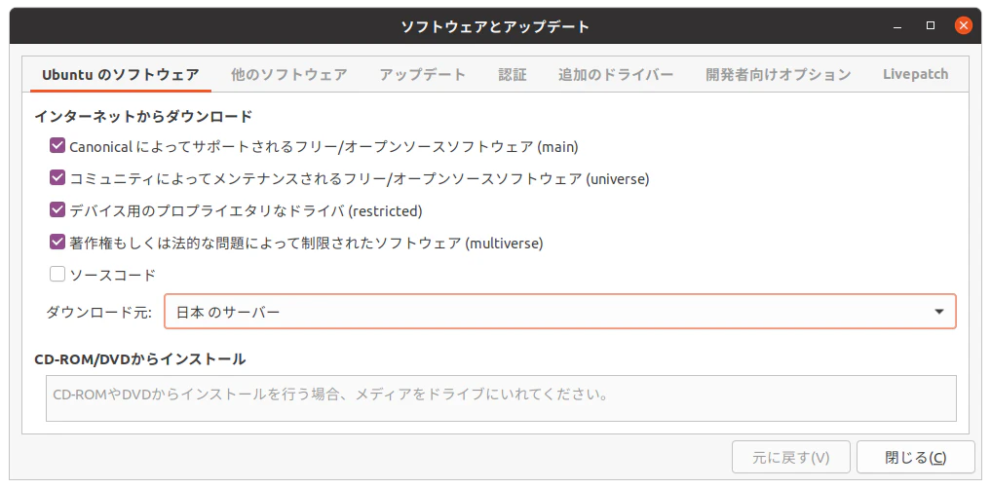This screenshot has height=489, width=991.
Task: Open the 他のソフトウェア tab
Action: (x=289, y=75)
